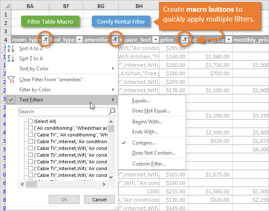Click the Sort Z to A icon
Screen dimensions: 269x211
[x=11, y=59]
